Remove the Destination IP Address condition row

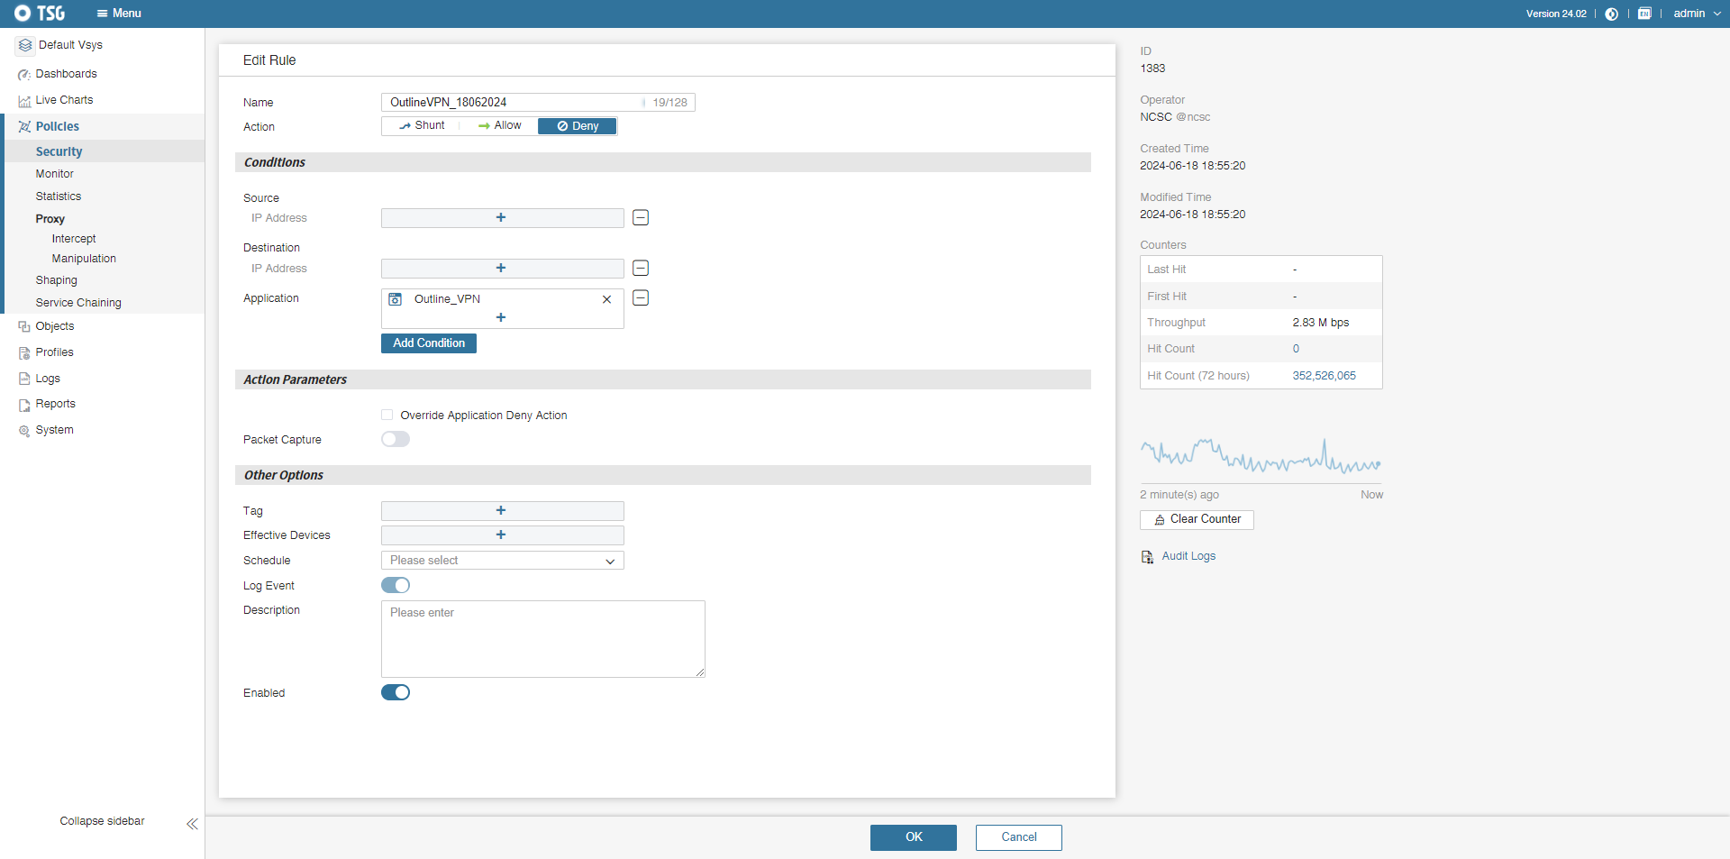[641, 269]
